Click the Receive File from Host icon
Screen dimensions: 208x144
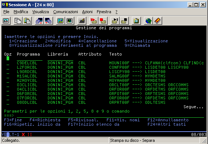coord(48,21)
